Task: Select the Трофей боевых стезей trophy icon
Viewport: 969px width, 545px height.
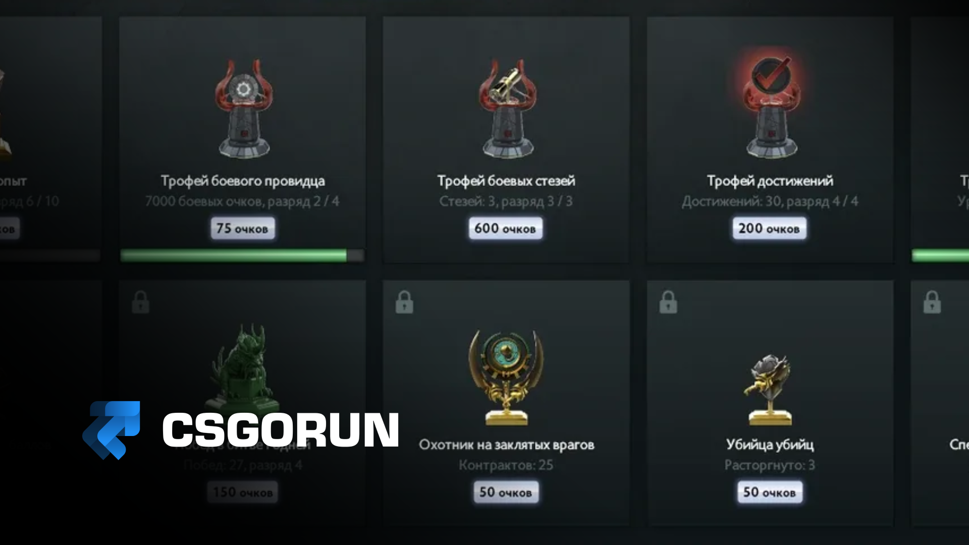Action: (x=507, y=108)
